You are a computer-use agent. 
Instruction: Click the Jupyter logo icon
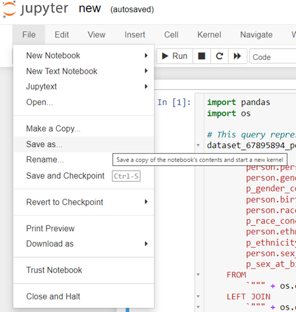pyautogui.click(x=9, y=10)
